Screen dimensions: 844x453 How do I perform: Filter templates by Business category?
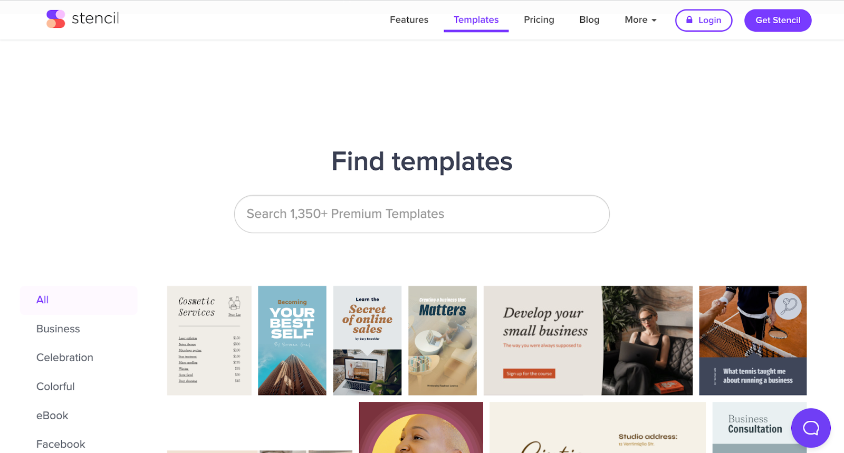click(x=58, y=329)
